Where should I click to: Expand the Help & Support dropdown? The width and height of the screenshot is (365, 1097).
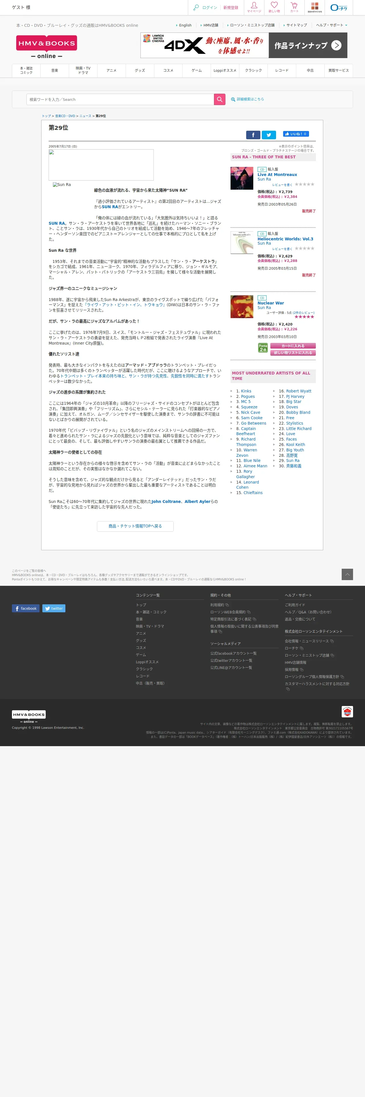pos(331,25)
